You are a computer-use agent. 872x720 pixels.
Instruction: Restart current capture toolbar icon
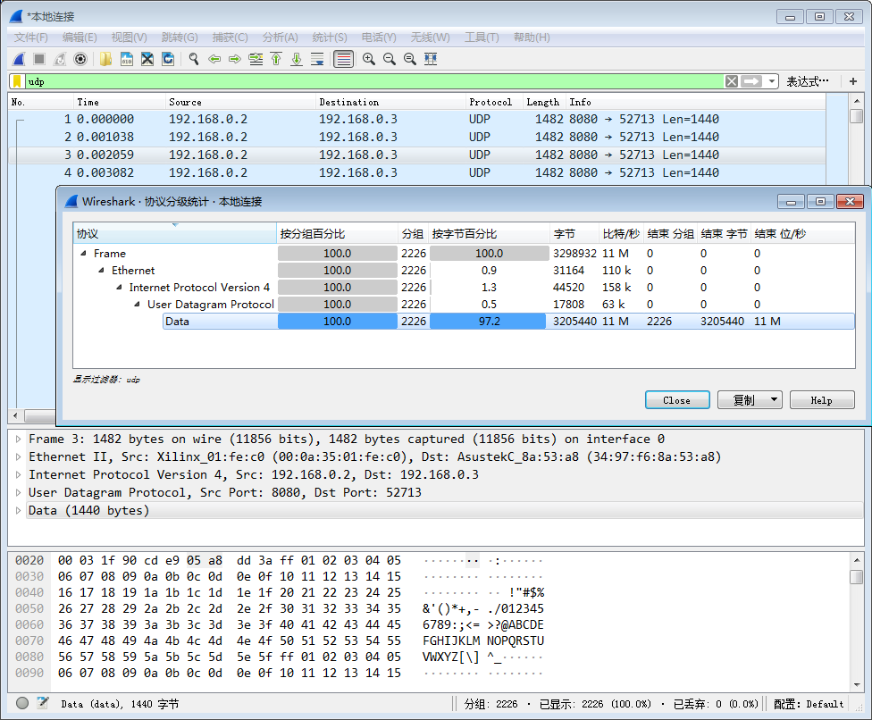60,59
